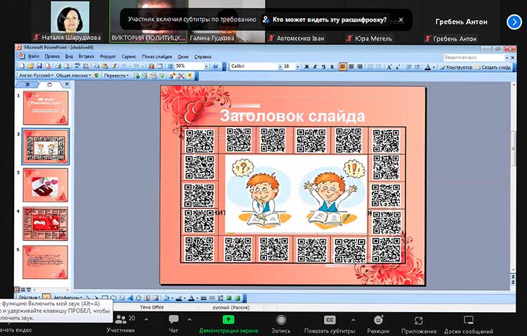Open the Приложения apps panel

click(419, 323)
